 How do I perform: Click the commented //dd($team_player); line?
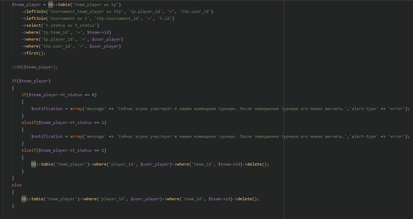tap(35, 67)
